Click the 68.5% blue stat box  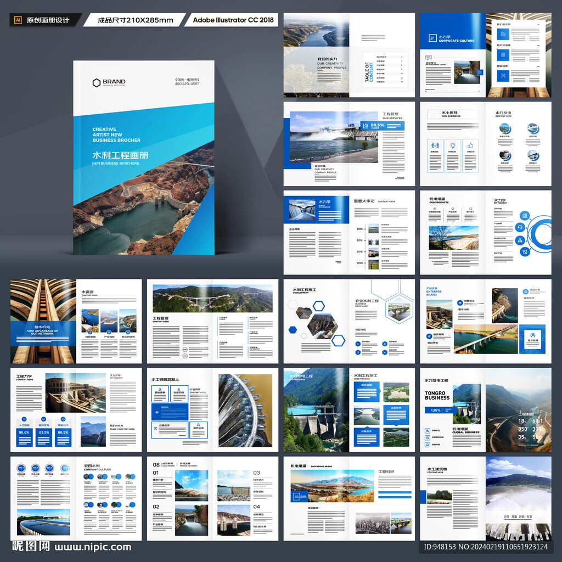coord(63,437)
